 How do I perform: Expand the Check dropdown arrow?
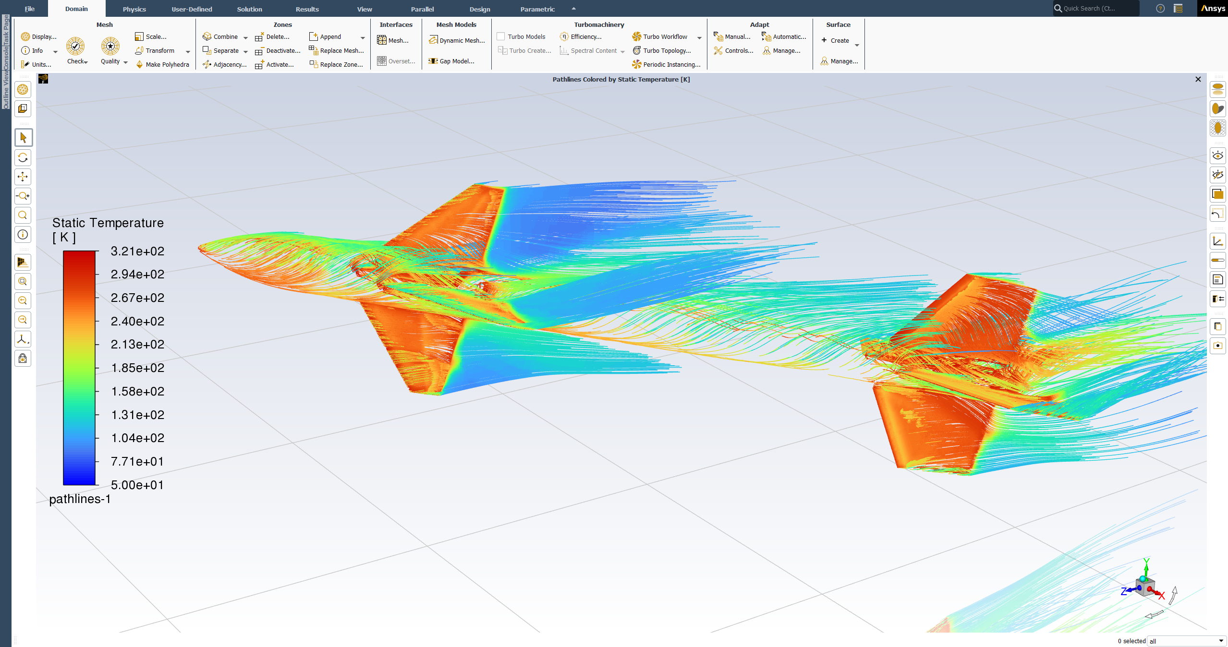(86, 62)
